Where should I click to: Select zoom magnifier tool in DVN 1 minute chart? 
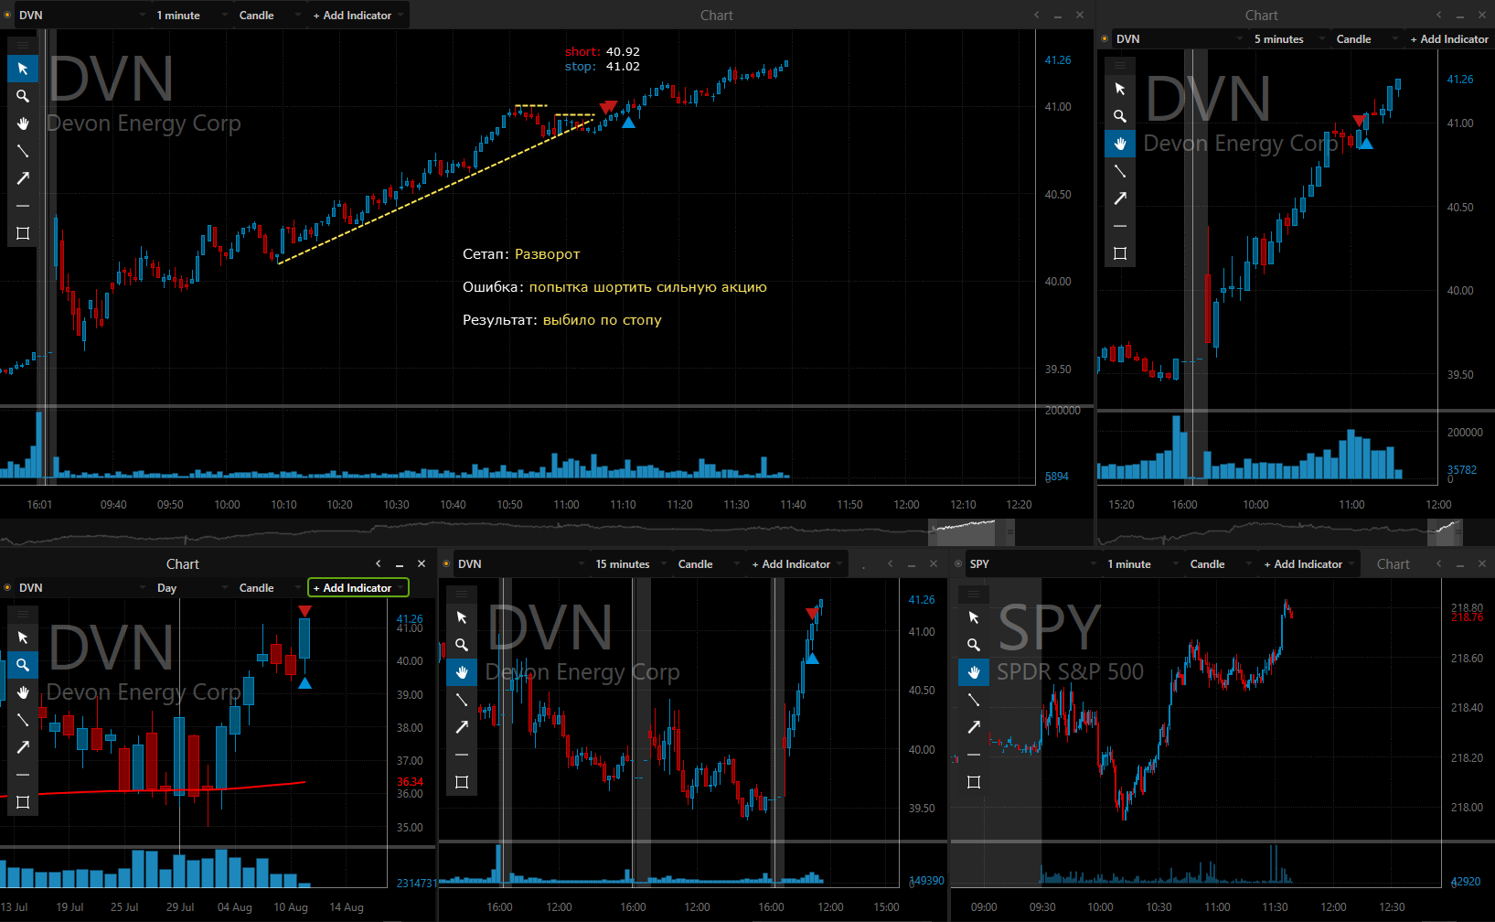pos(23,96)
